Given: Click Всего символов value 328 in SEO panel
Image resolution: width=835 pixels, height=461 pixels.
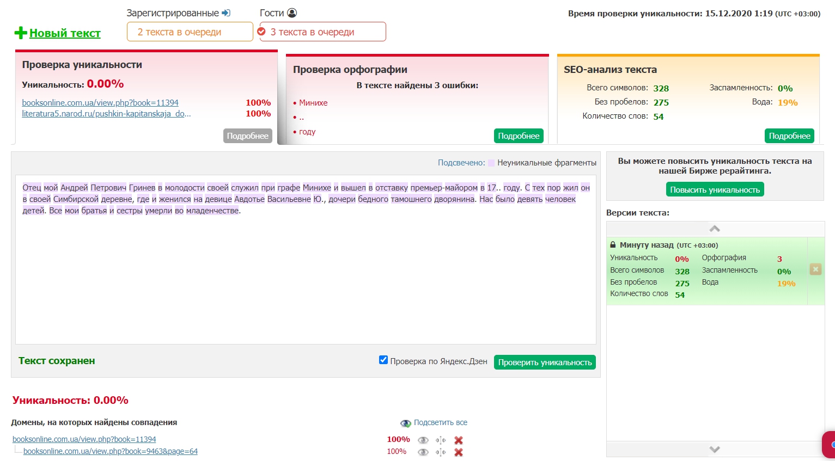Looking at the screenshot, I should 661,88.
